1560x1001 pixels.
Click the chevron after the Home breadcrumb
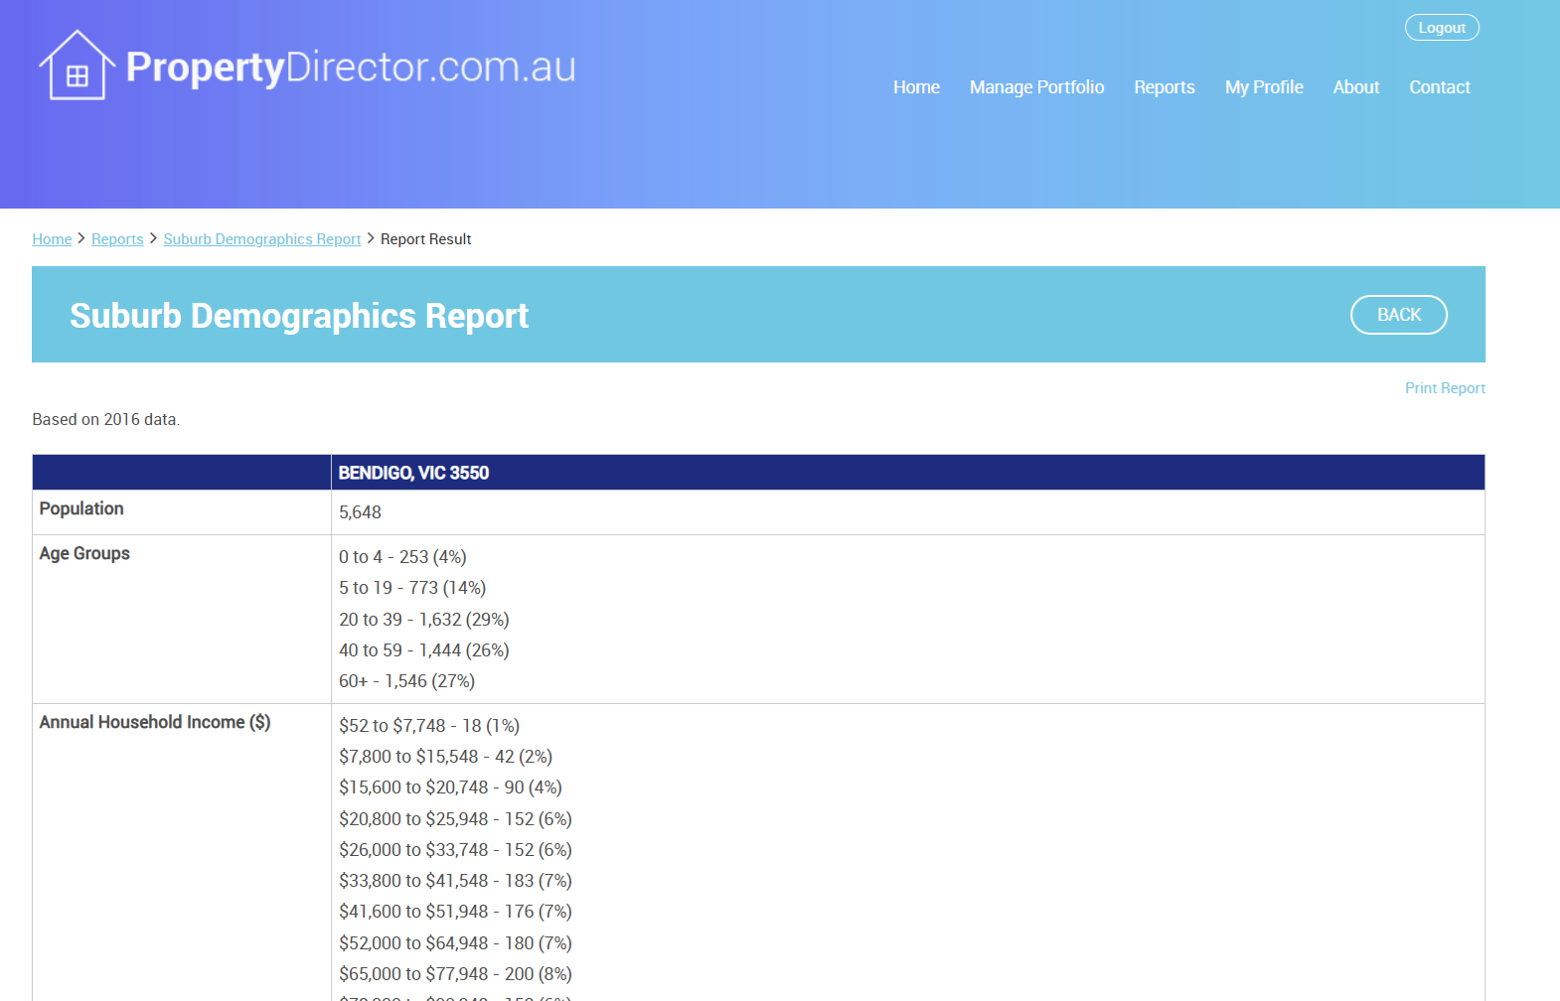[81, 238]
